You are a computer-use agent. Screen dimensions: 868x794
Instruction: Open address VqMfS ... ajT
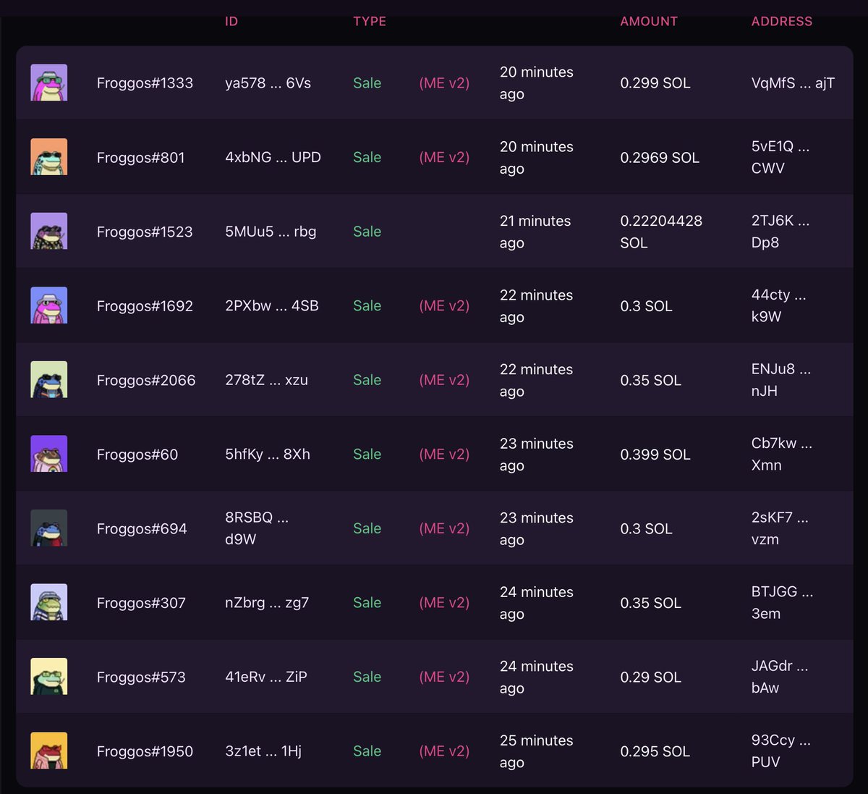pyautogui.click(x=793, y=83)
